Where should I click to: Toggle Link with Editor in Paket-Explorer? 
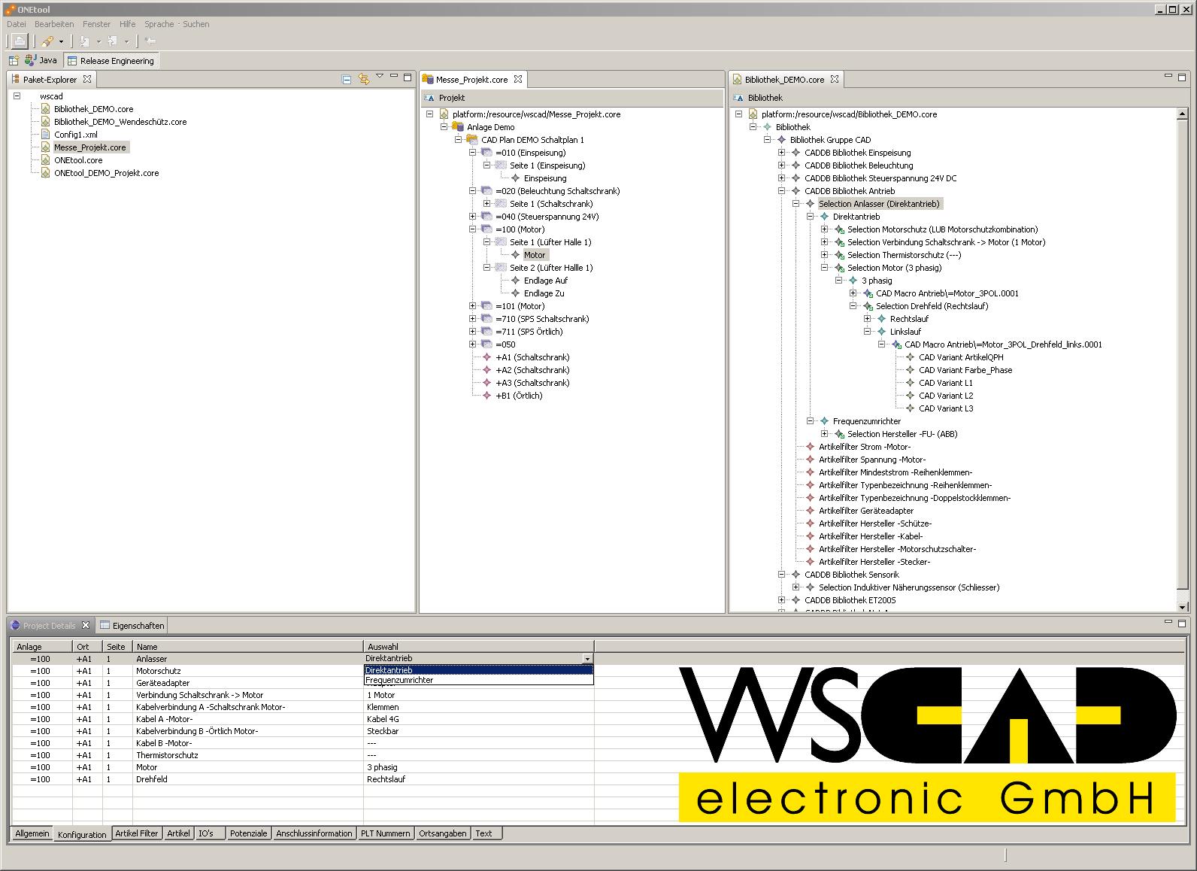click(x=364, y=79)
